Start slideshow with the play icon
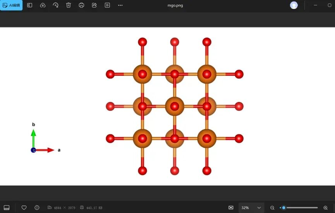The height and width of the screenshot is (213, 335). coord(107,5)
